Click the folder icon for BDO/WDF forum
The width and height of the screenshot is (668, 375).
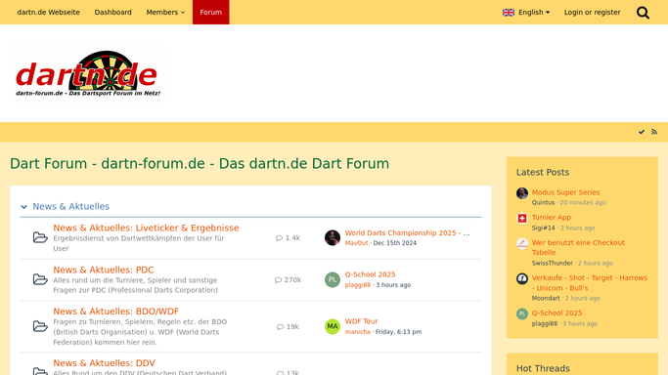[x=40, y=326]
